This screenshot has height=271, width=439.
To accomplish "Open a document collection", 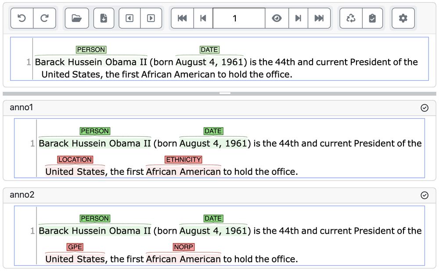I will 76,18.
